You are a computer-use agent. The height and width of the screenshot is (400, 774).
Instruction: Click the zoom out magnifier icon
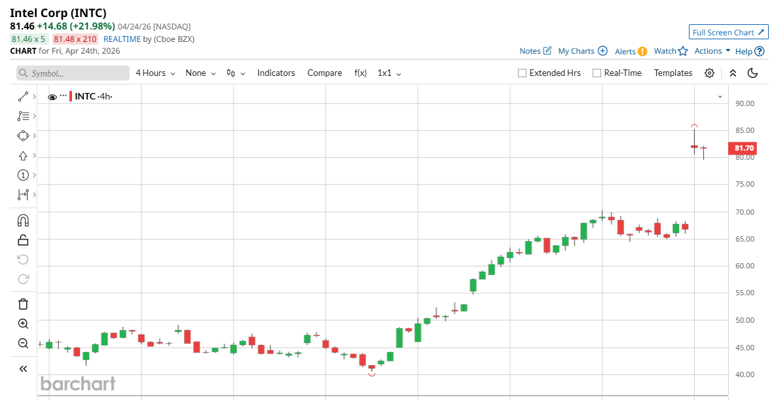(x=23, y=343)
